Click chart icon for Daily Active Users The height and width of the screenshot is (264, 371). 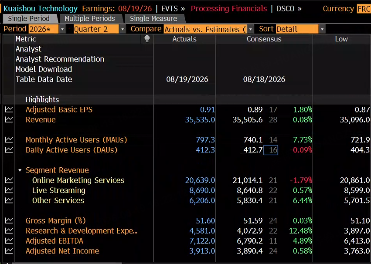point(9,150)
